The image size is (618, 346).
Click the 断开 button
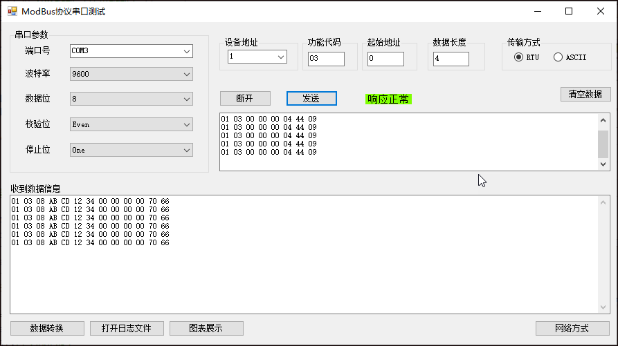[245, 98]
